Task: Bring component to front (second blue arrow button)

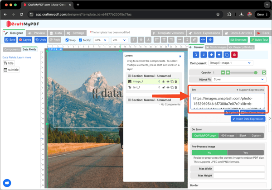Action: (x=204, y=55)
